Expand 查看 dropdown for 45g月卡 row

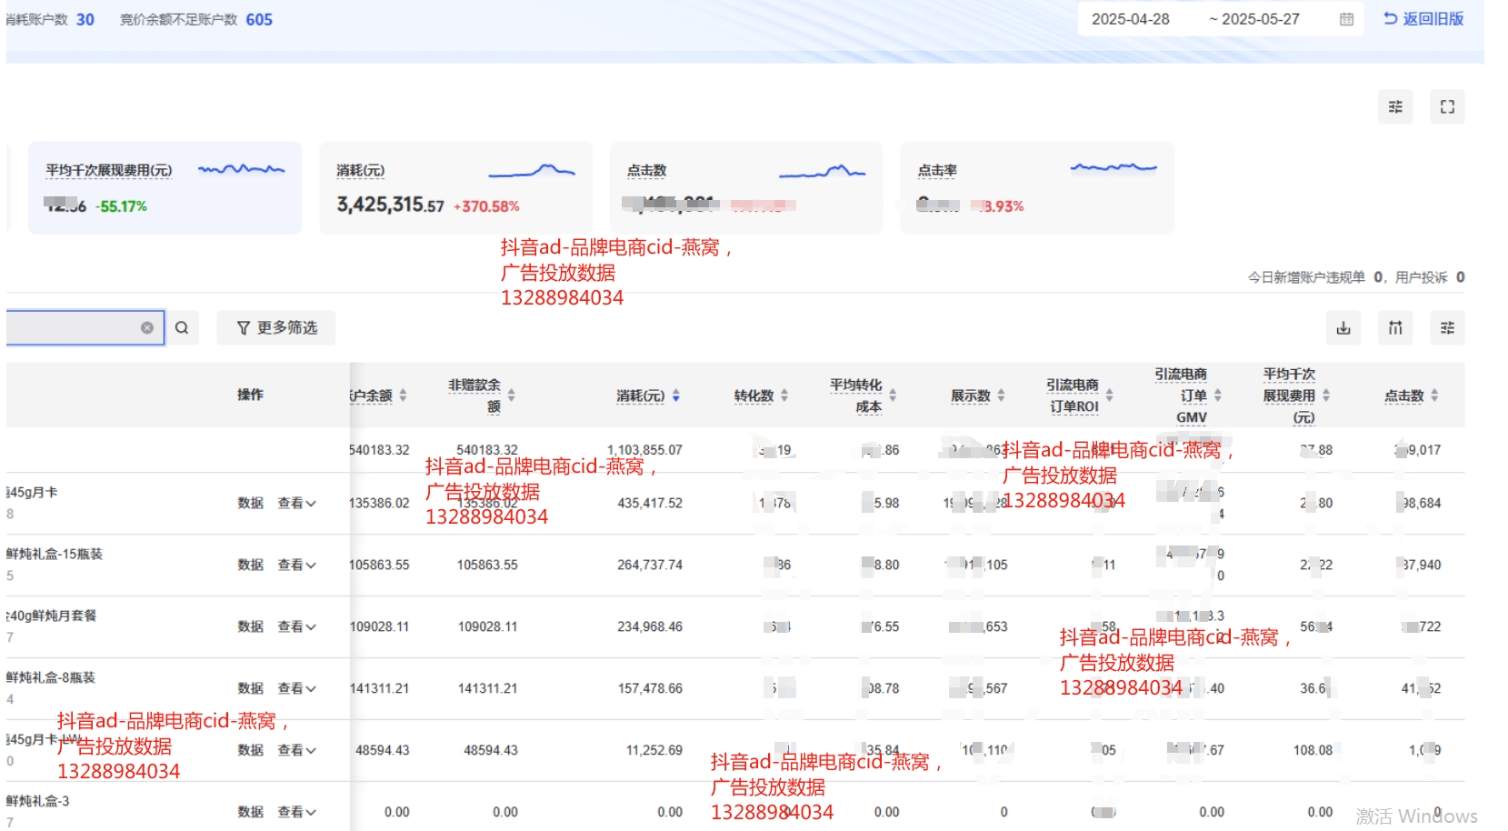point(296,503)
